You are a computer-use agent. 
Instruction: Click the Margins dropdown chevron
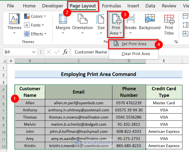click(x=63, y=33)
